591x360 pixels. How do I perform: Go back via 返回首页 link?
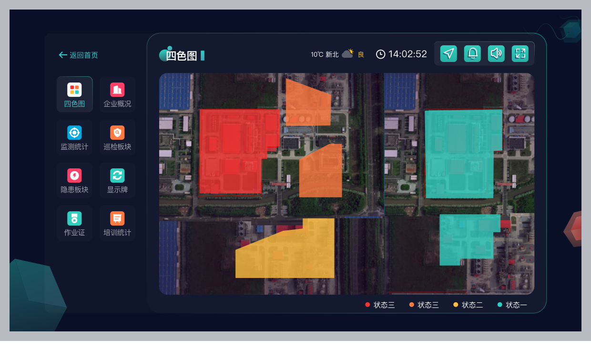click(x=78, y=55)
